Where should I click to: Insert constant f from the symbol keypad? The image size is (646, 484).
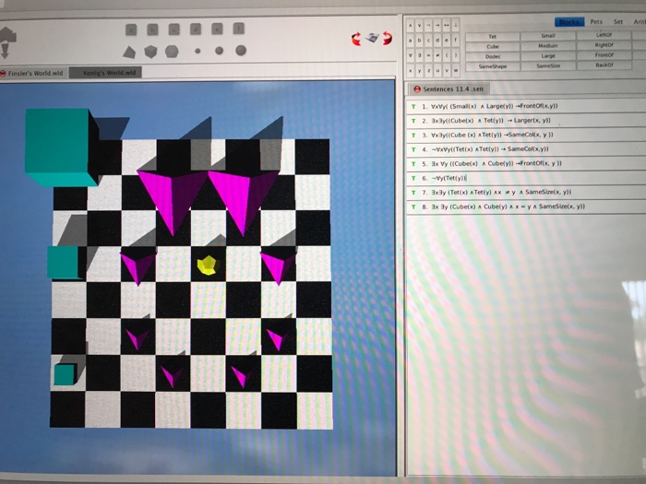tap(456, 41)
